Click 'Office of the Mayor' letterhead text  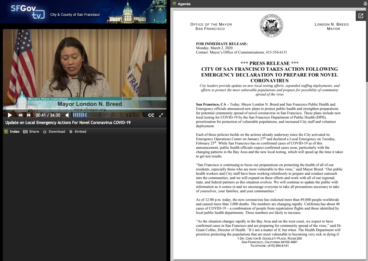tap(211, 27)
